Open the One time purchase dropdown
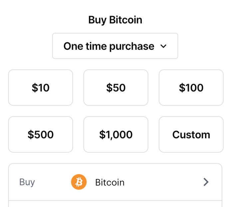Screen dimensions: 233x207 pyautogui.click(x=115, y=46)
